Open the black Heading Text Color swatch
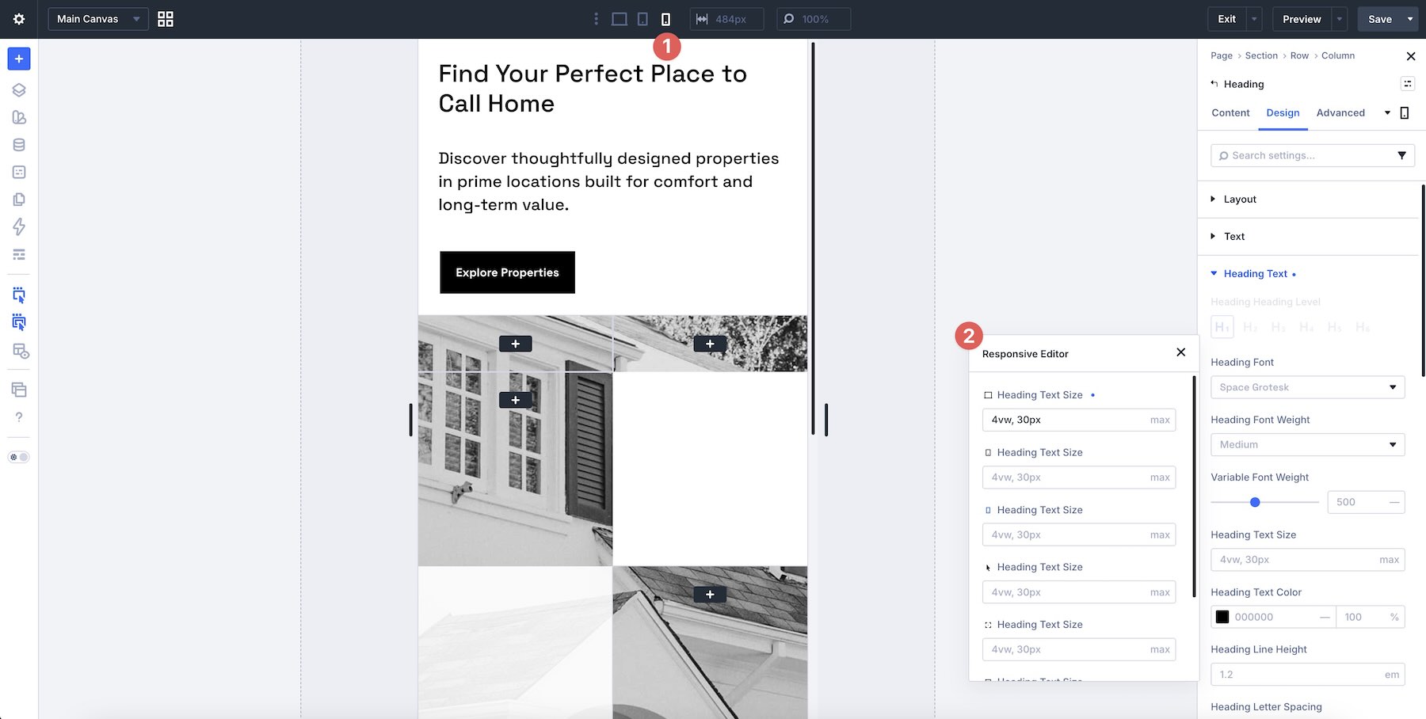1426x719 pixels. 1222,617
